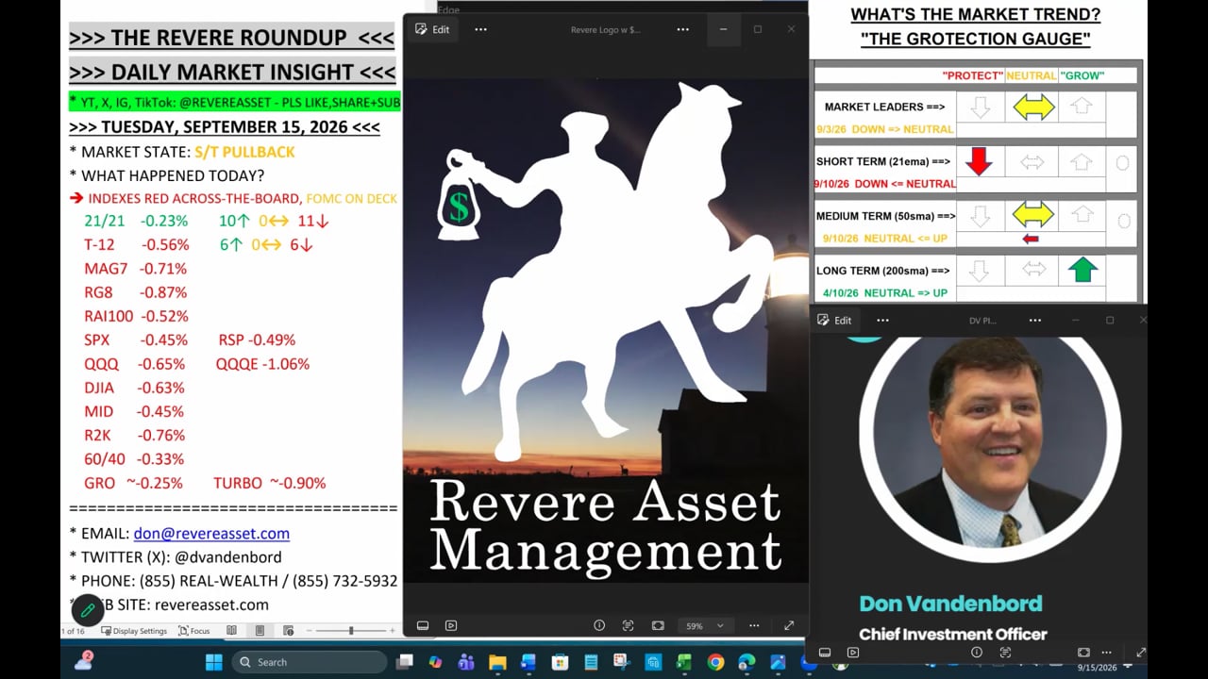Click the 'TUESDAY, SEPTEMBER 15, 2026' date line

pos(225,126)
